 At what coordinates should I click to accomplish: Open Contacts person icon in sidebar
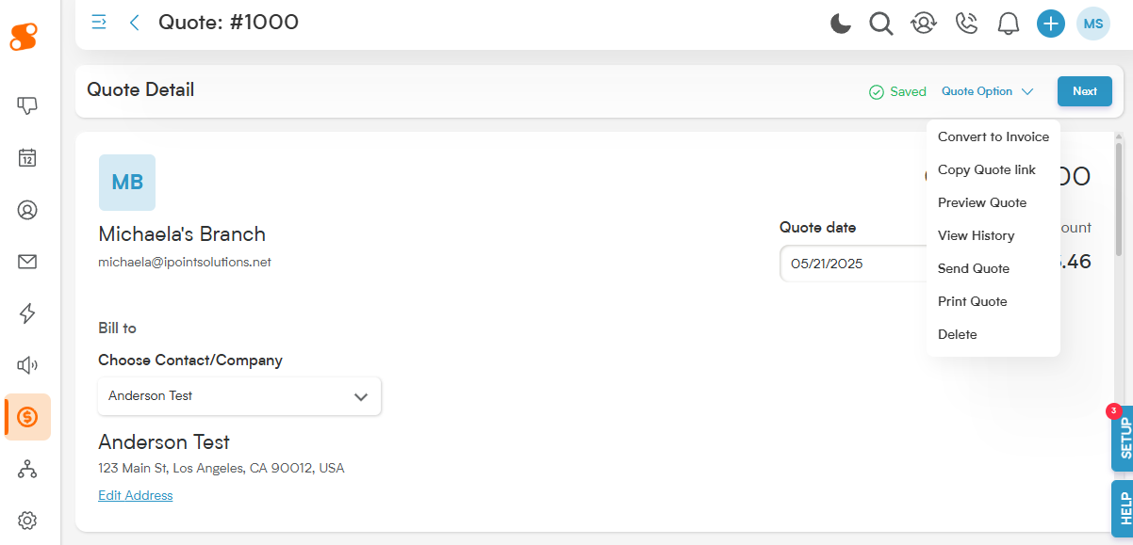tap(27, 210)
